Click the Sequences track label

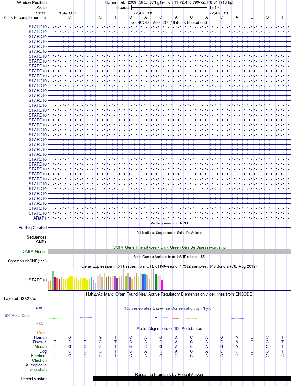pyautogui.click(x=36, y=237)
